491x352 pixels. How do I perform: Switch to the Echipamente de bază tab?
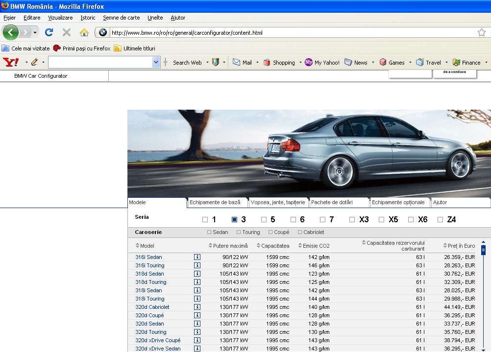click(x=215, y=202)
